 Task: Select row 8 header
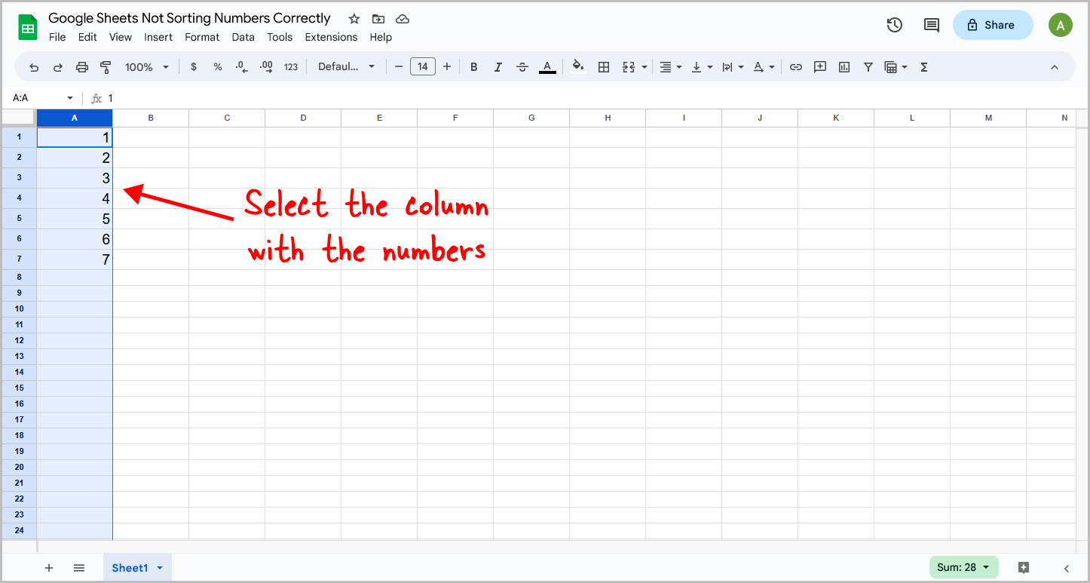point(20,278)
